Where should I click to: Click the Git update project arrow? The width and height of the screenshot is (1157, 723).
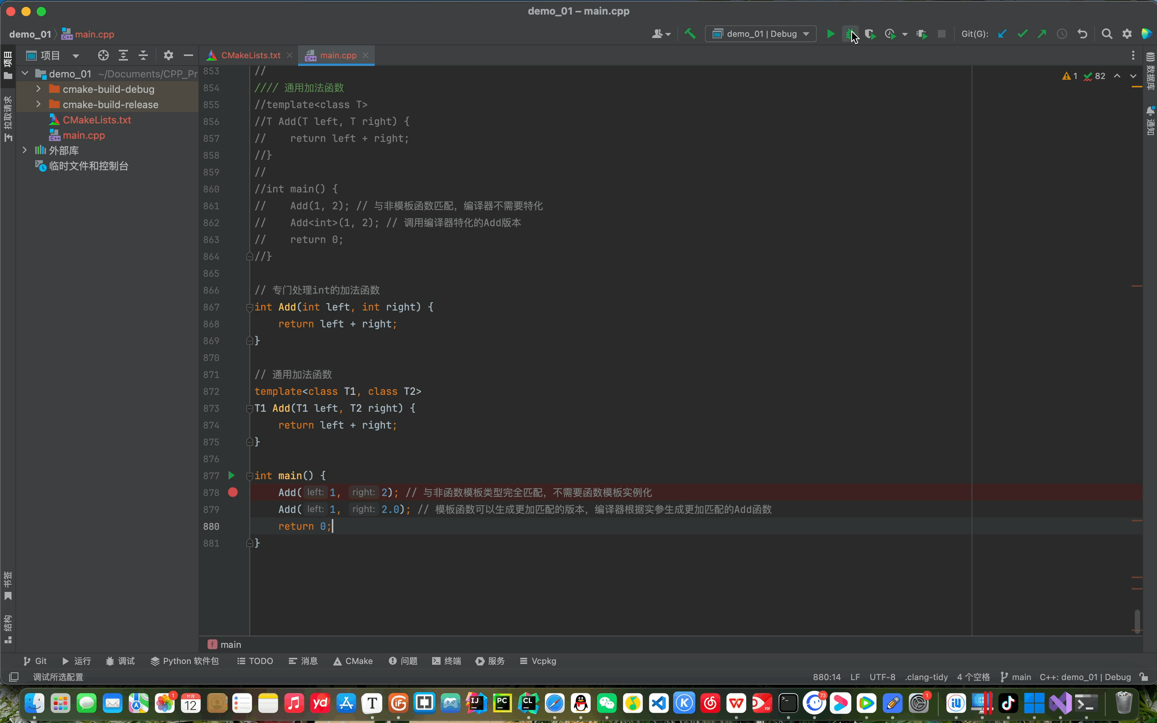click(1002, 34)
